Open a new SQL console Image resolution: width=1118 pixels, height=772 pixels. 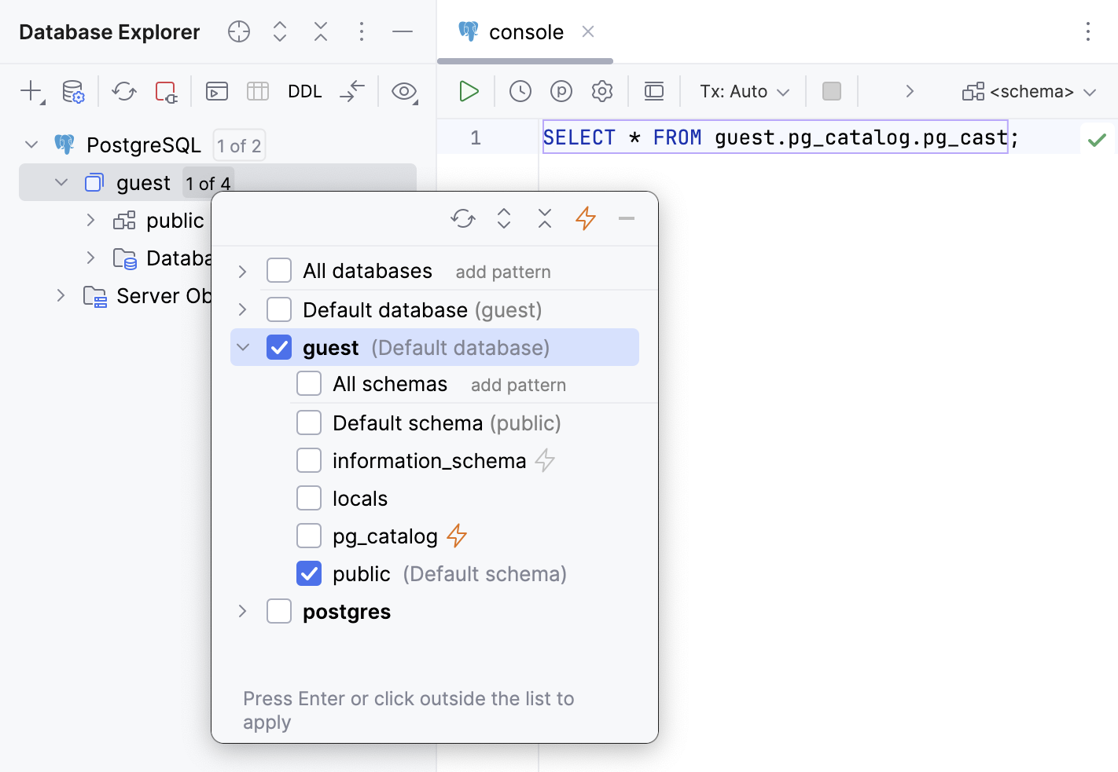(x=216, y=91)
